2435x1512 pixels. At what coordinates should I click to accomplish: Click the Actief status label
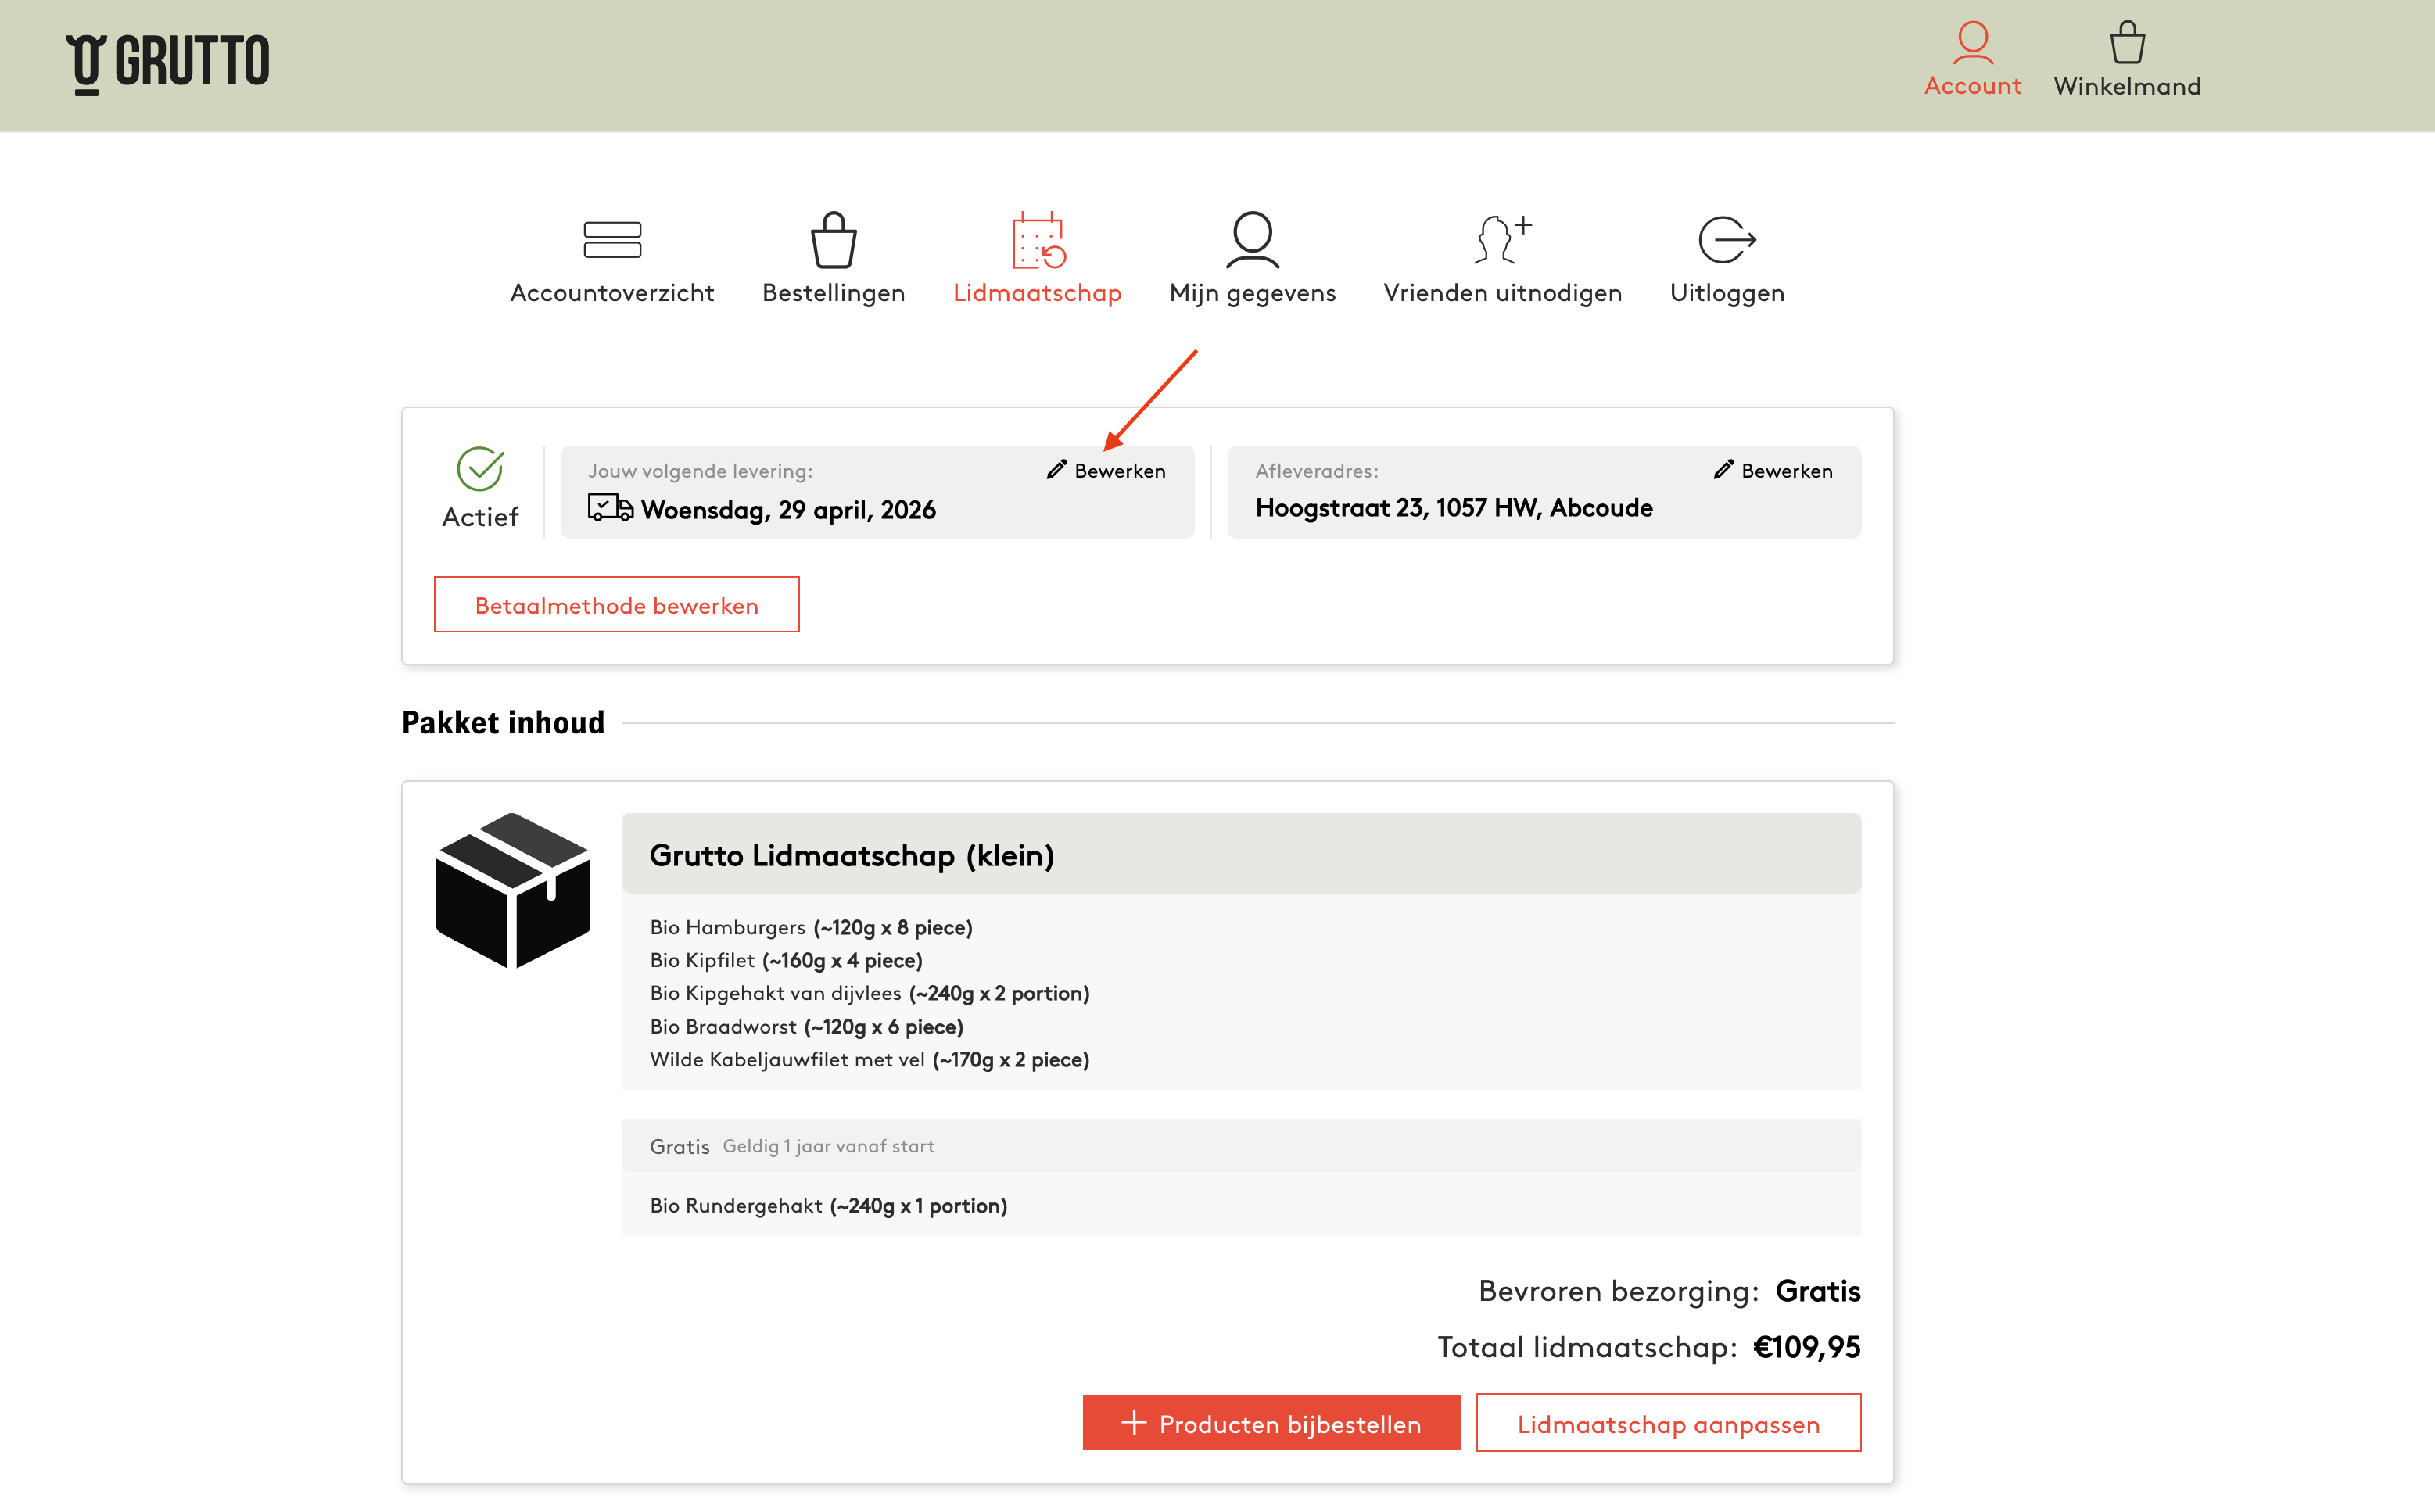coord(480,517)
